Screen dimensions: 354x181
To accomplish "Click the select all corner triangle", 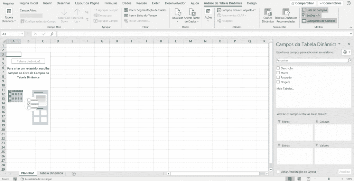I will pos(3,41).
